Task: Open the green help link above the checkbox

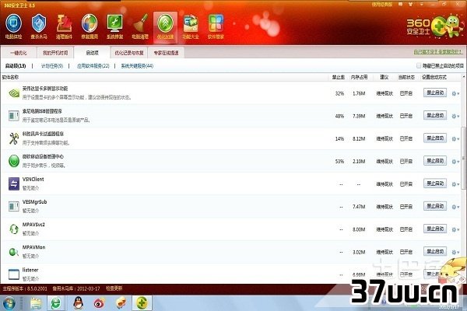Action: tap(437, 52)
